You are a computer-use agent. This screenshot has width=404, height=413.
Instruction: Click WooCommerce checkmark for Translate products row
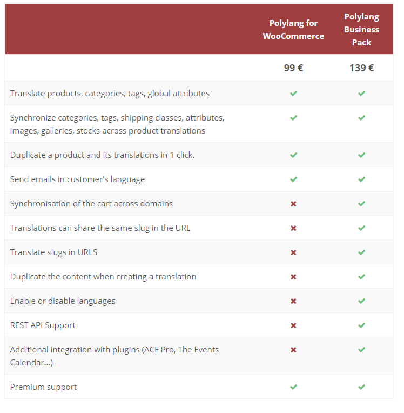pyautogui.click(x=293, y=94)
